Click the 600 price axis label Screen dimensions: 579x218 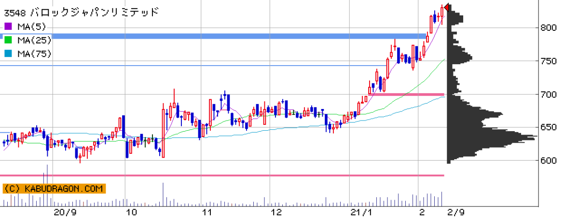coord(549,161)
